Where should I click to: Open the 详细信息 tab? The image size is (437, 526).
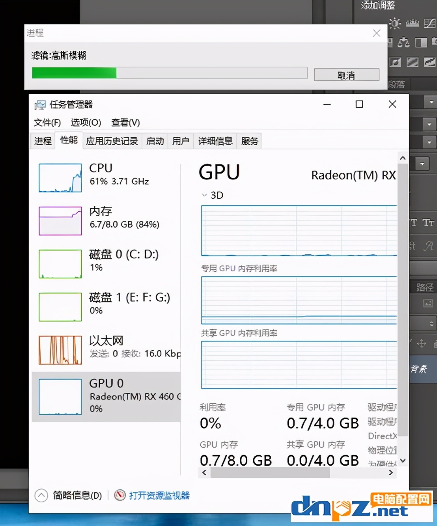point(215,141)
